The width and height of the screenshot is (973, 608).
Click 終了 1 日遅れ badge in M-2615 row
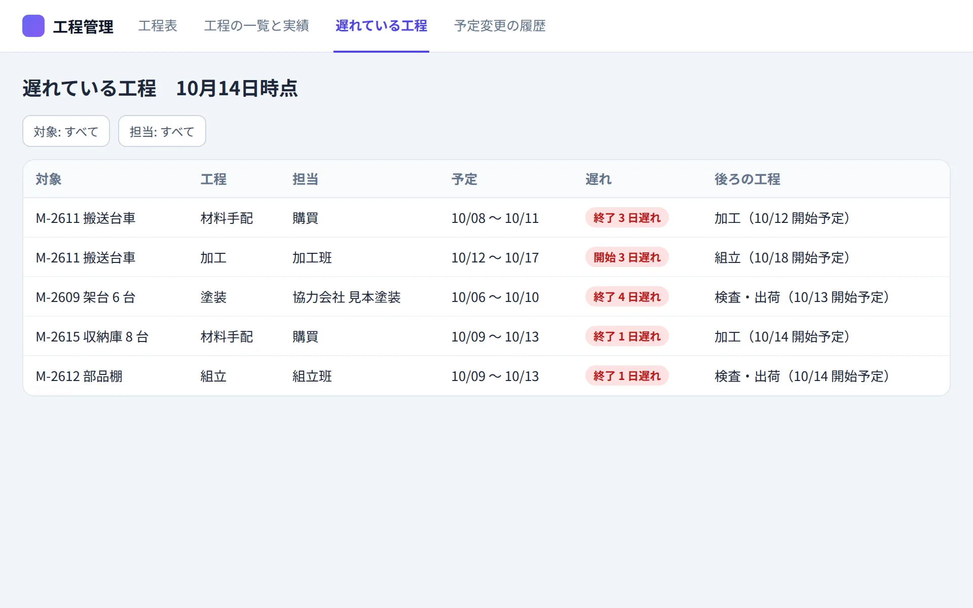click(x=627, y=336)
